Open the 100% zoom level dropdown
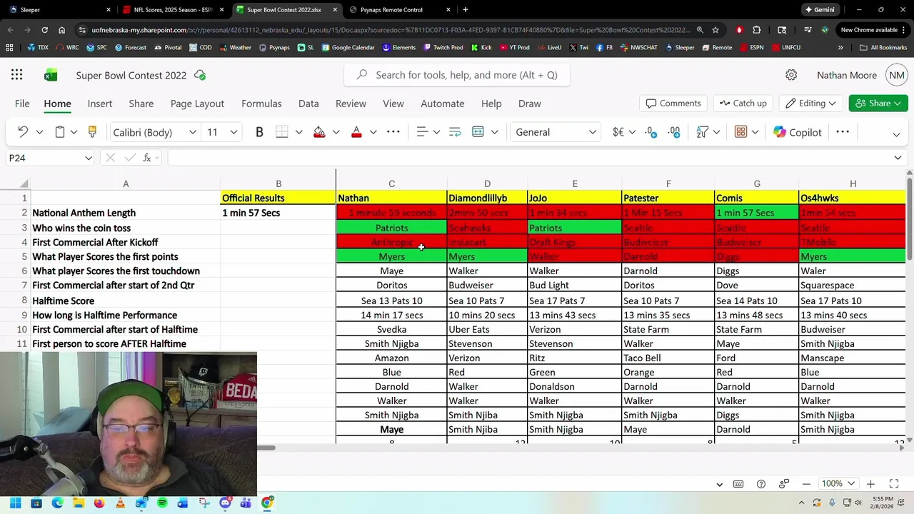Viewport: 914px width, 514px height. click(838, 484)
